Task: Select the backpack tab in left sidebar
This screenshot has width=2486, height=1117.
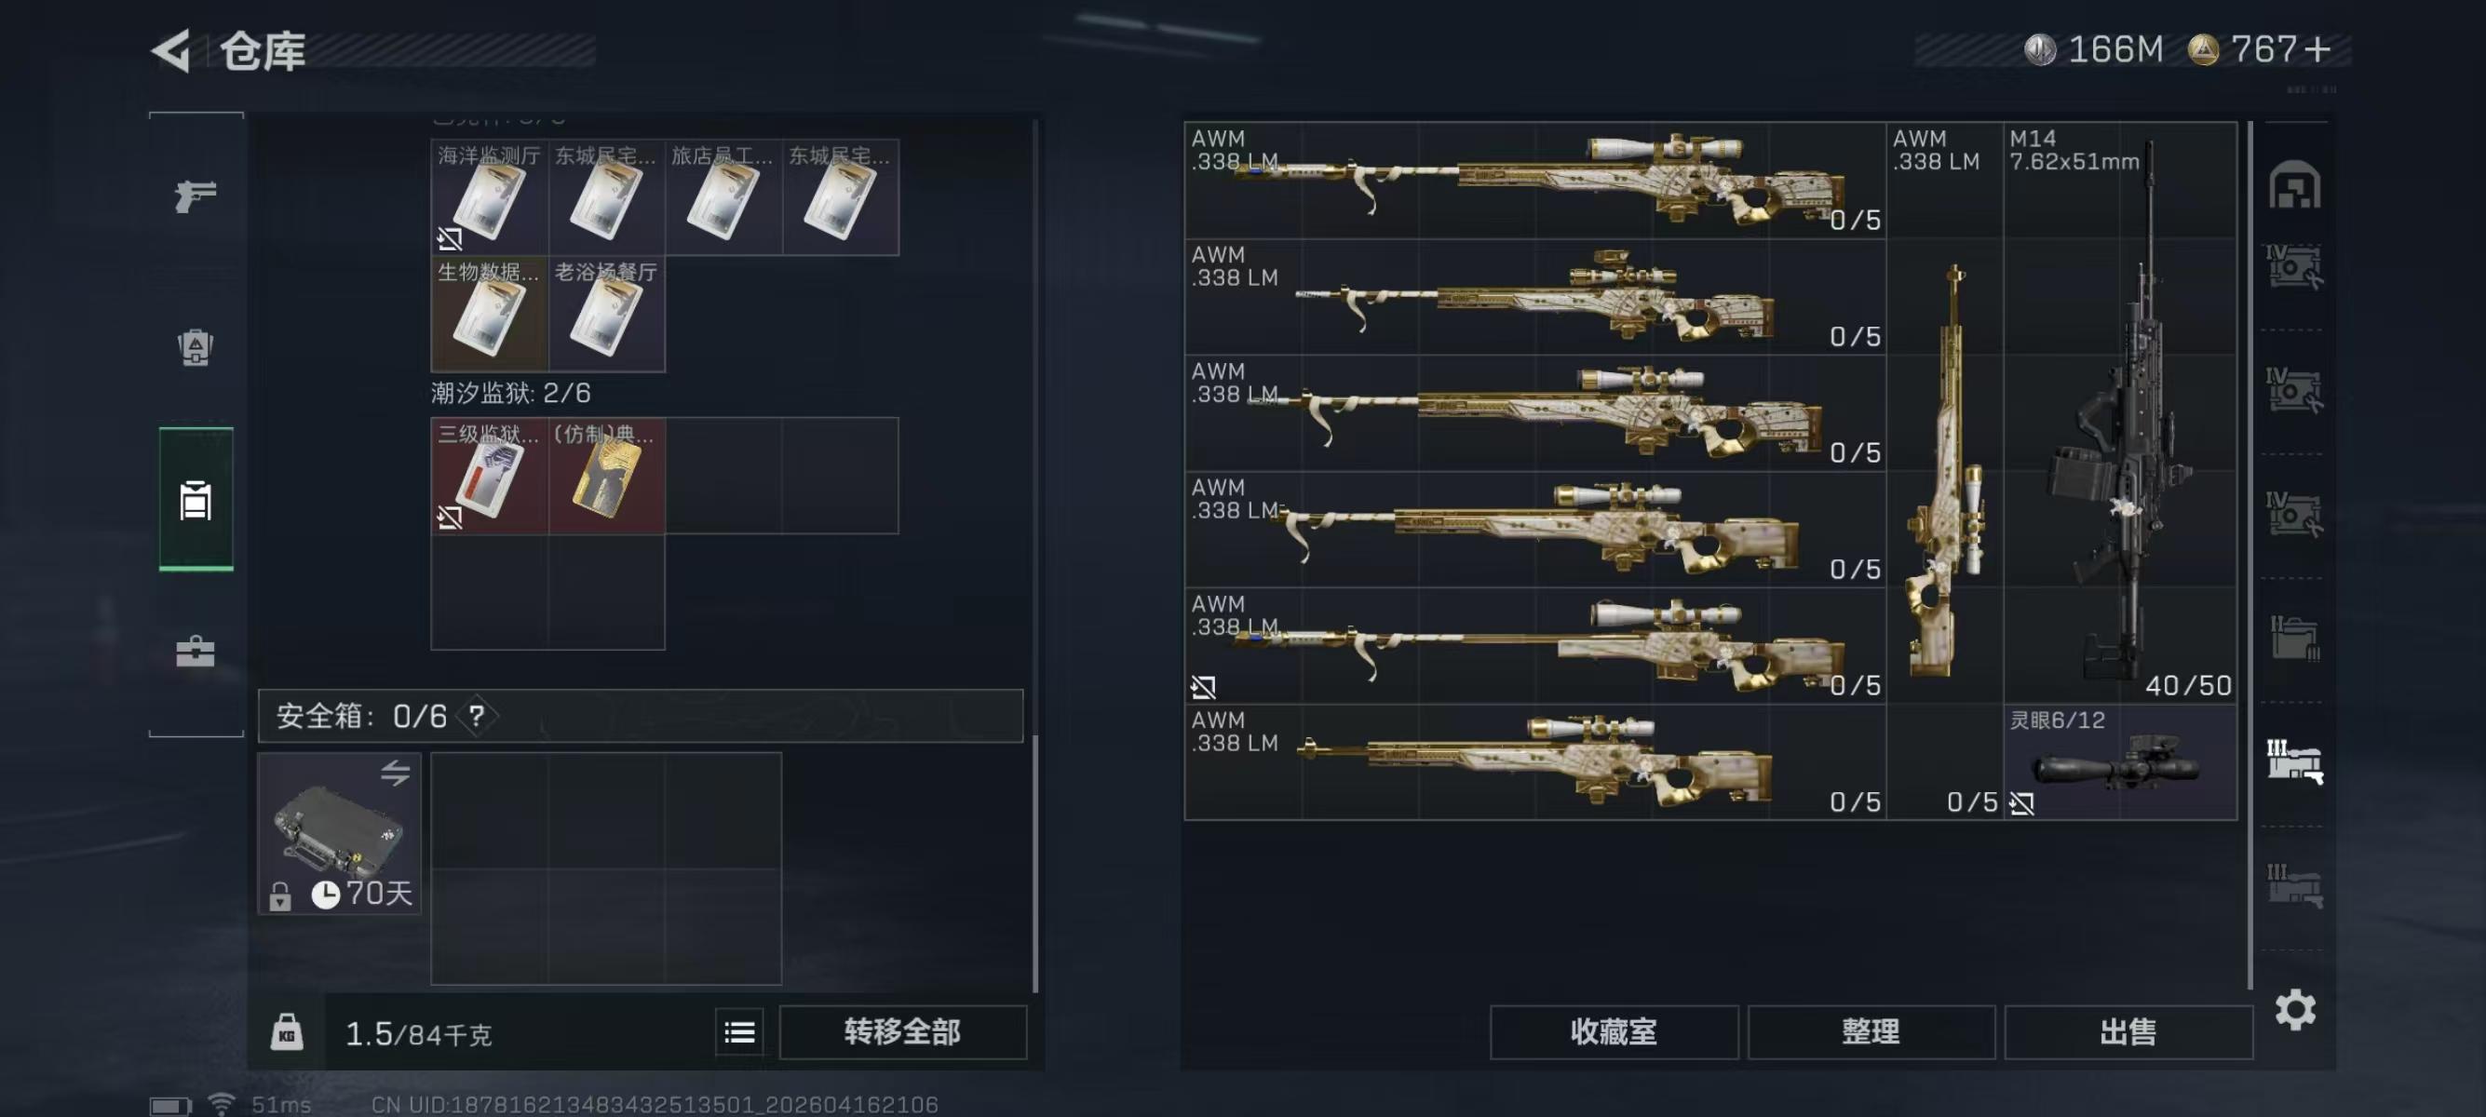Action: [x=195, y=347]
